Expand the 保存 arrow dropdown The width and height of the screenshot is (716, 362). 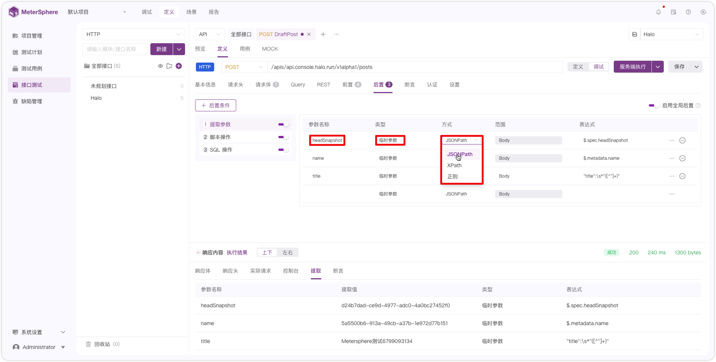(697, 67)
